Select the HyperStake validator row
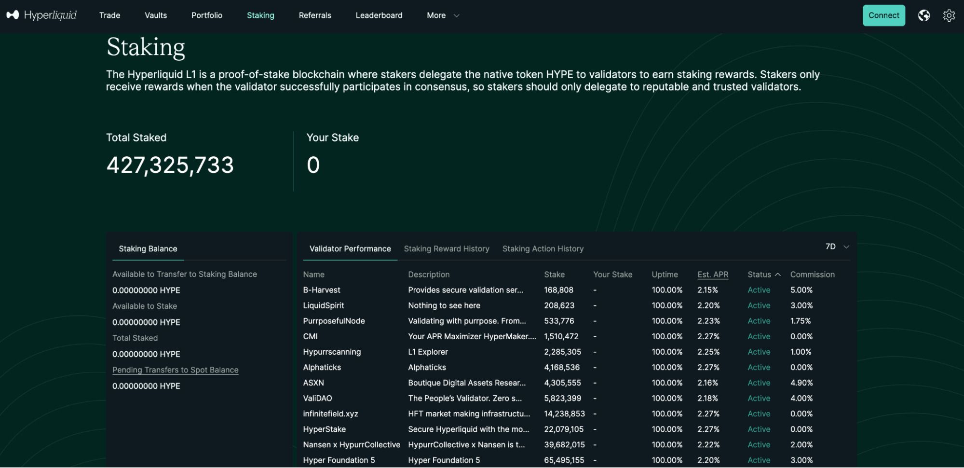This screenshot has width=964, height=468. [x=324, y=429]
